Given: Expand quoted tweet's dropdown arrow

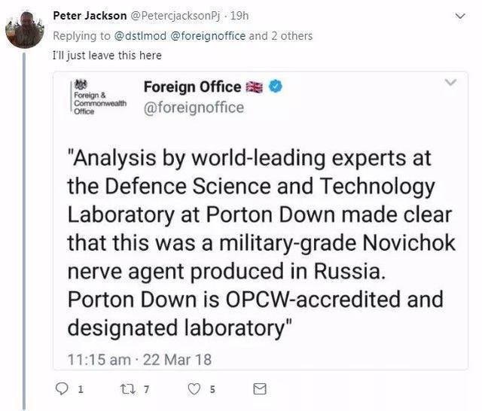Looking at the screenshot, I should (450, 82).
